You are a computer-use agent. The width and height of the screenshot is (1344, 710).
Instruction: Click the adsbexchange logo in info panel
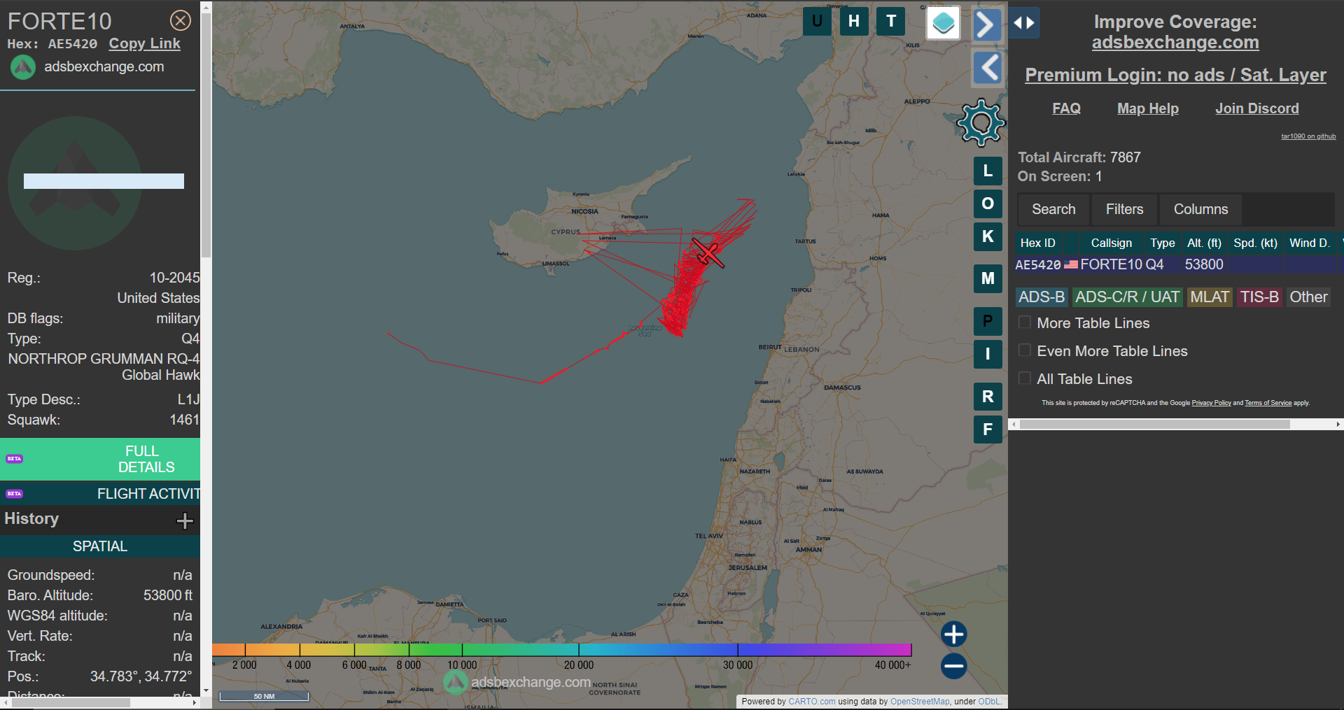[x=23, y=67]
